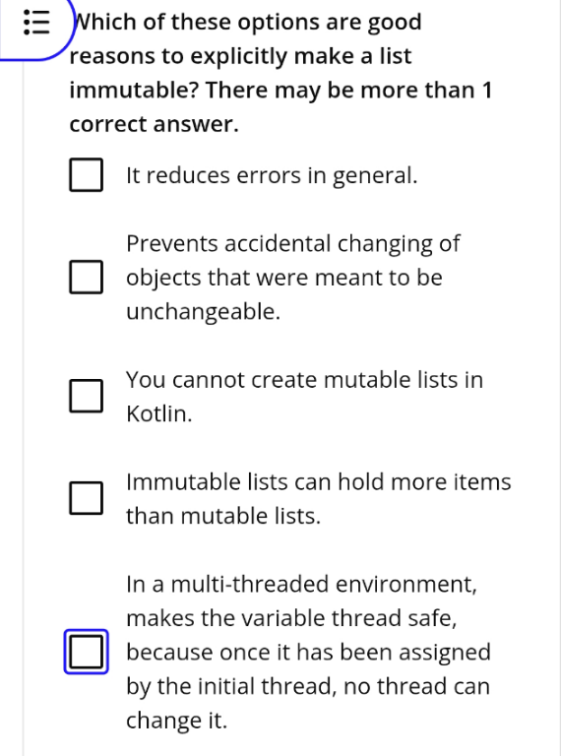The height and width of the screenshot is (756, 561).
Task: Click the word 'unchangeable.' in the second option
Action: click(x=204, y=312)
